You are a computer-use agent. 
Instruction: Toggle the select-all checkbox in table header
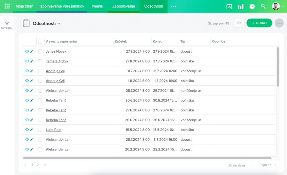coord(40,41)
